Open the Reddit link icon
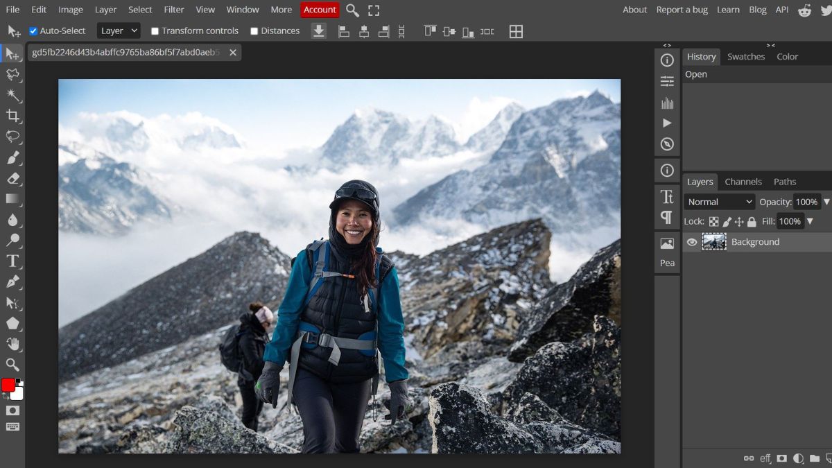The height and width of the screenshot is (468, 832). 804,10
